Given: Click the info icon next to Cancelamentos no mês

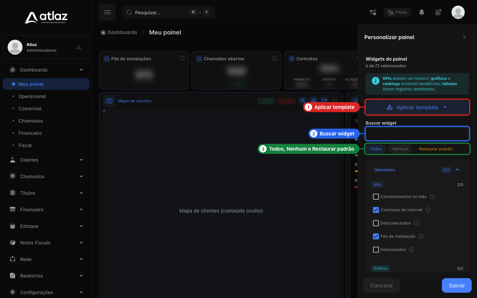Looking at the screenshot, I should (x=432, y=197).
